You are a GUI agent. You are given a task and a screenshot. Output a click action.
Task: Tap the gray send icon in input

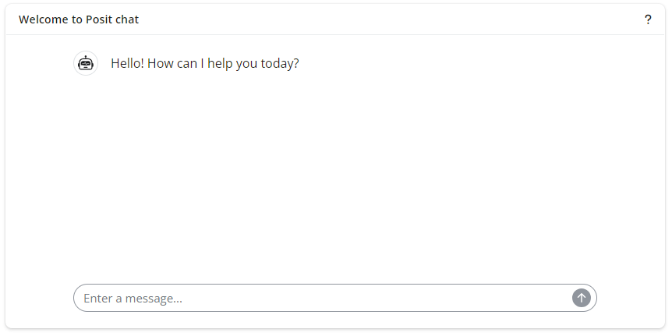tap(582, 298)
